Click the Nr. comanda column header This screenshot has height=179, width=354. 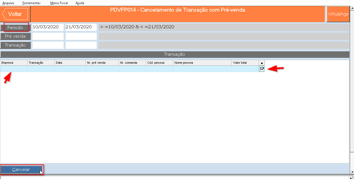click(x=133, y=63)
